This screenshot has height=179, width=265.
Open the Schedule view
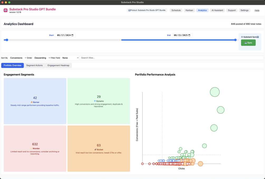point(176,10)
